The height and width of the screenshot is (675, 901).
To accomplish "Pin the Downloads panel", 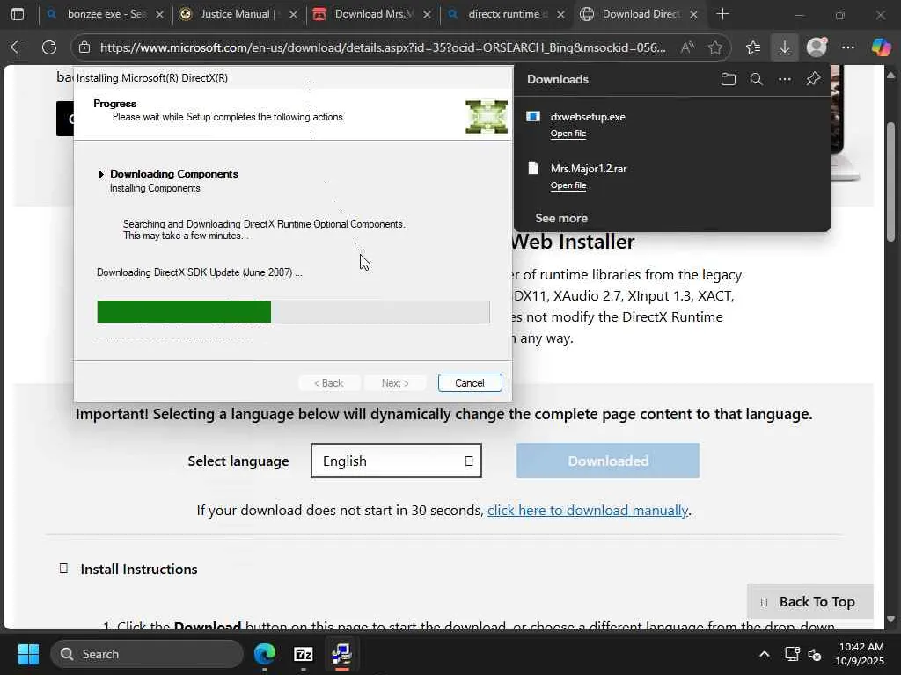I will (x=813, y=79).
